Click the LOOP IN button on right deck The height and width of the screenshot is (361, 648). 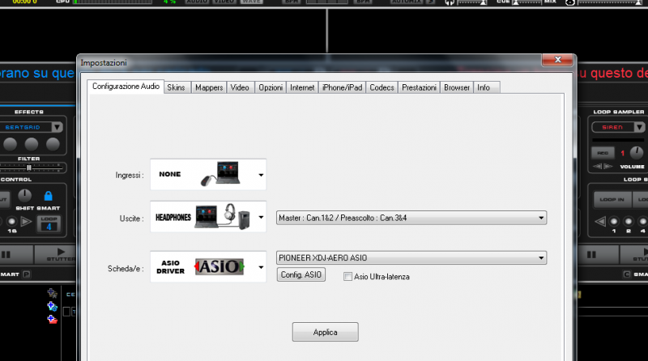(612, 199)
